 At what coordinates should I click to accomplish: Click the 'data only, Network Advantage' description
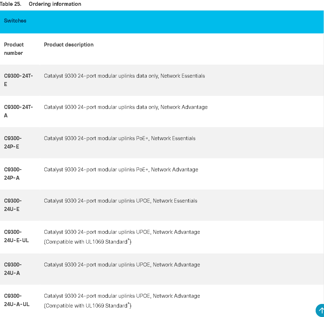click(126, 107)
